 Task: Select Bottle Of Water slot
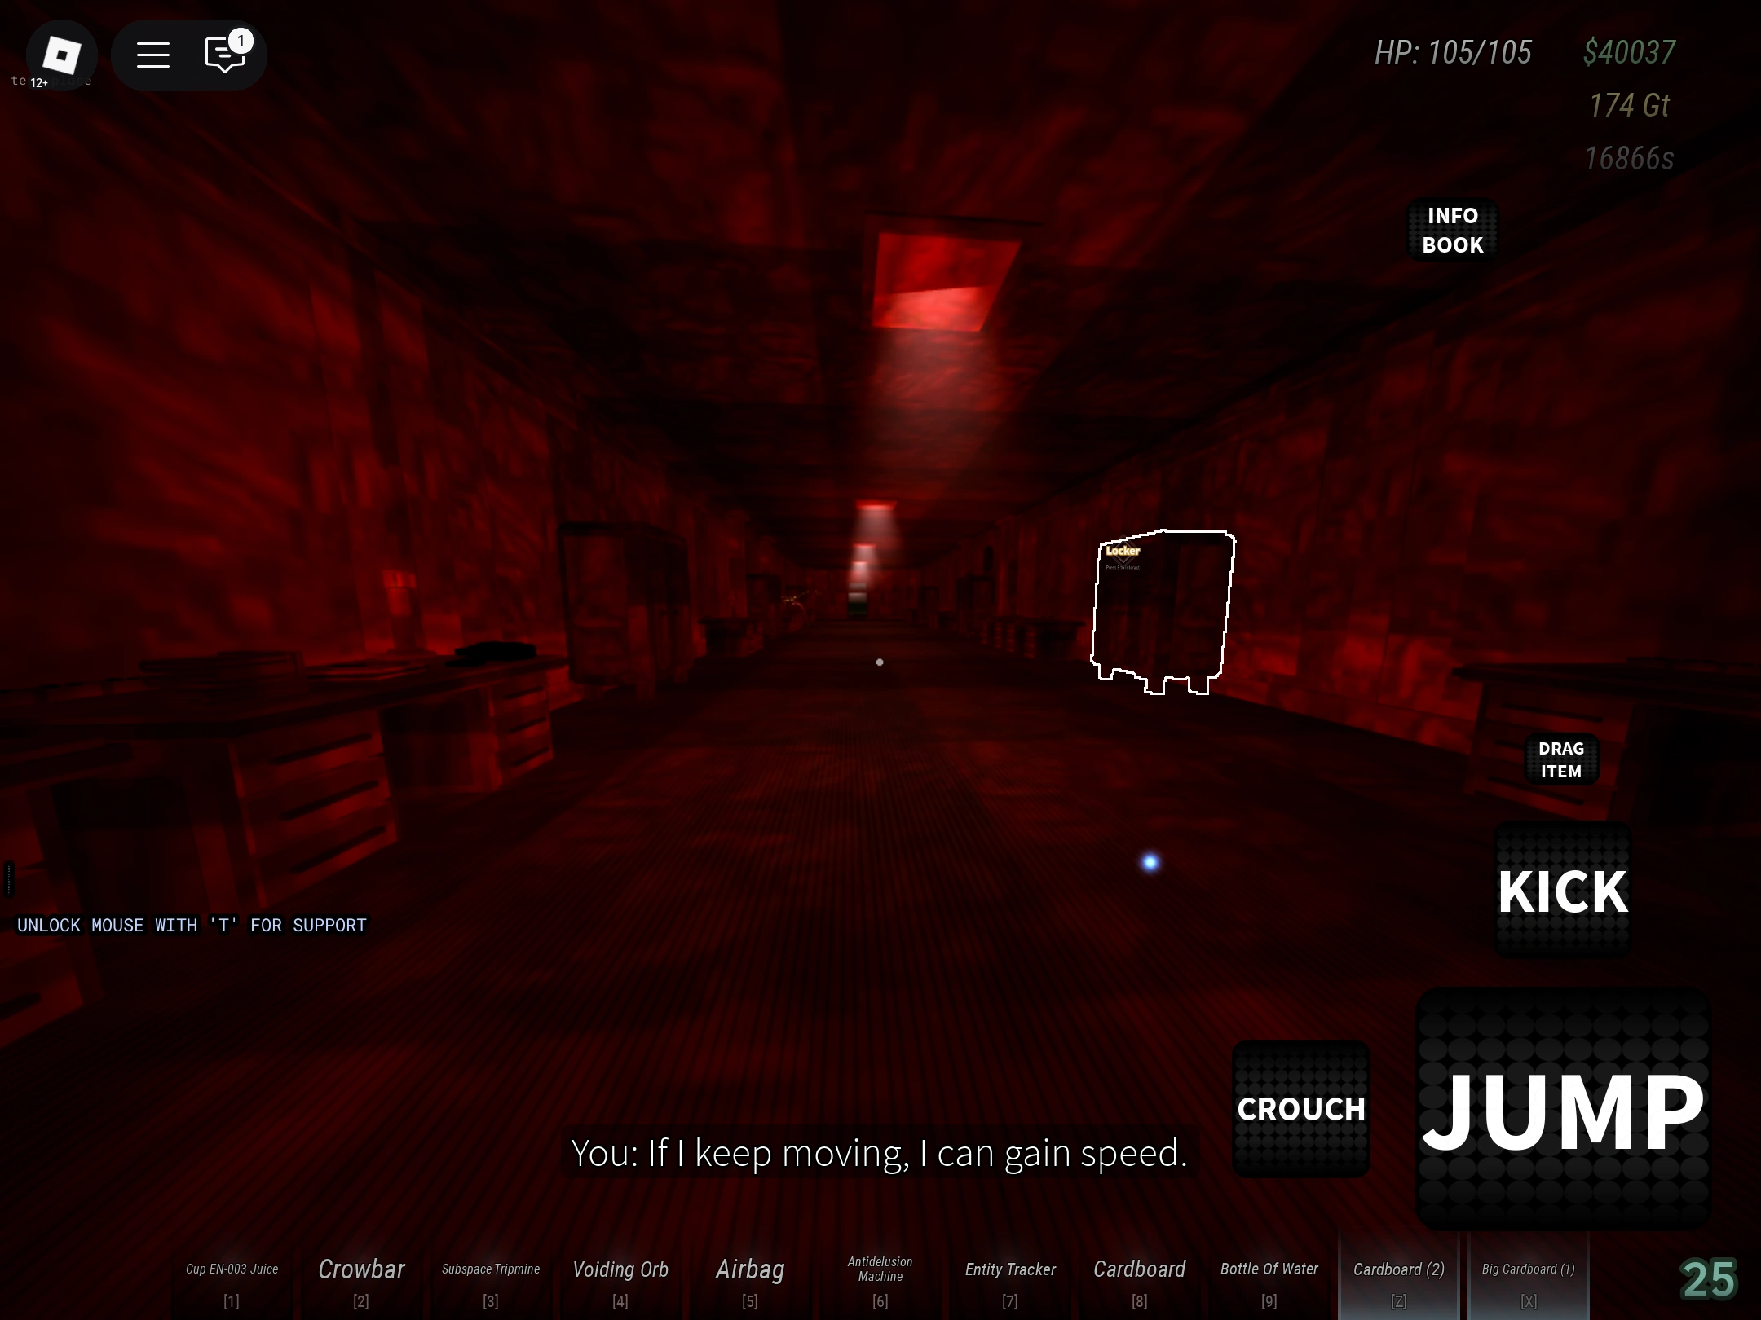[x=1269, y=1277]
